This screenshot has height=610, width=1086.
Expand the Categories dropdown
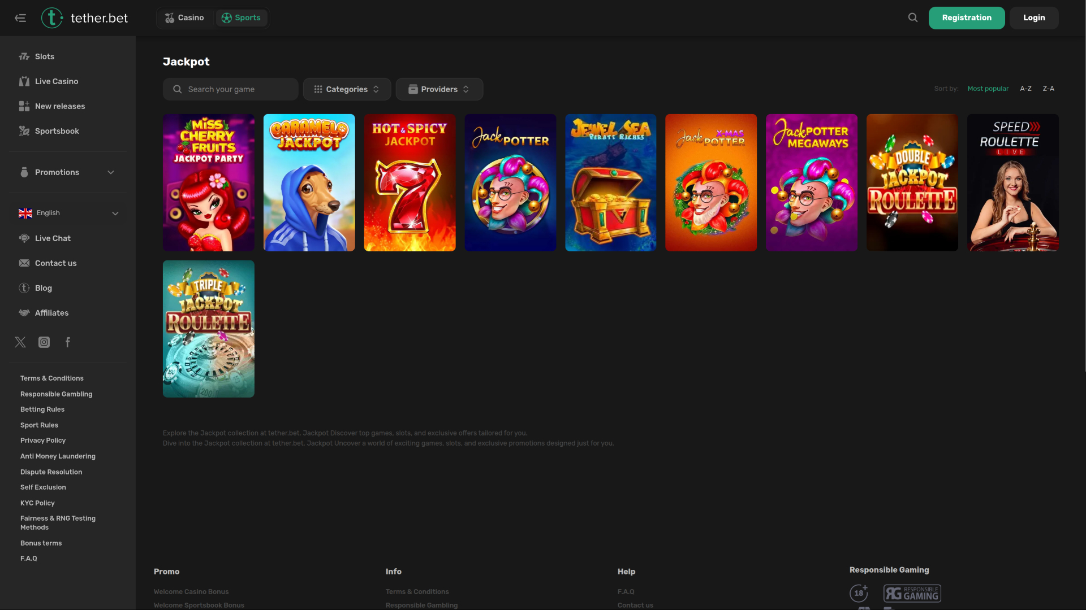point(346,89)
